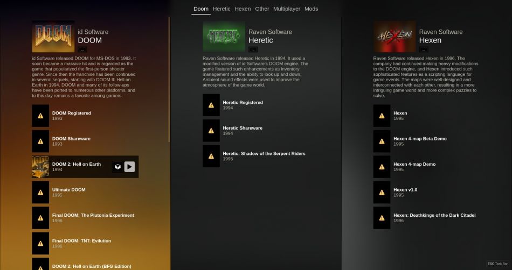The width and height of the screenshot is (512, 270).
Task: Open the ellipsis menu under the Heretic title
Action: [253, 49]
